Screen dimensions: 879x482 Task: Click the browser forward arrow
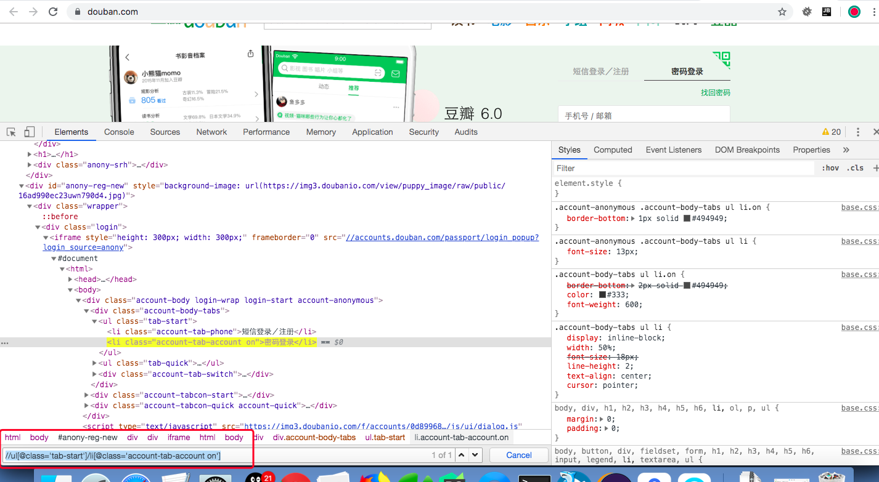point(33,12)
